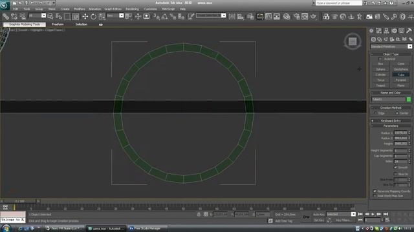Select the Center creation method
Image resolution: width=414 pixels, height=232 pixels.
(x=397, y=113)
